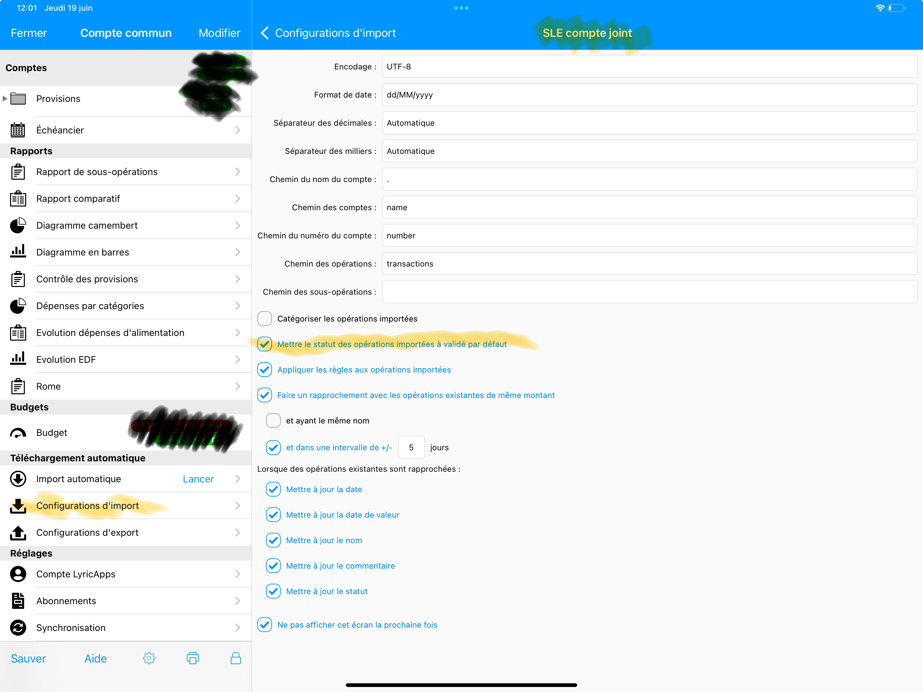Click the Configurations d'import tray icon

click(18, 506)
